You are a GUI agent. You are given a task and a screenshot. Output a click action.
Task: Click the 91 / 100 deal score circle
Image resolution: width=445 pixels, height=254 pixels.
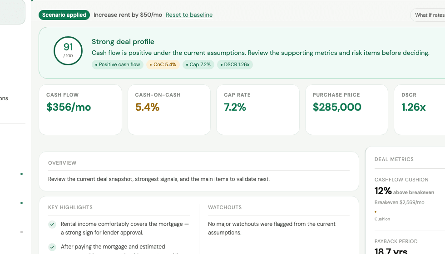[68, 51]
